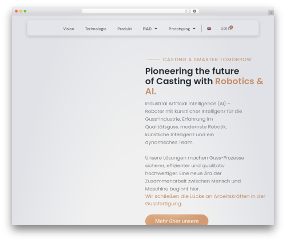The width and height of the screenshot is (286, 242).
Task: Add a new browser tab with plus
Action: click(x=271, y=13)
